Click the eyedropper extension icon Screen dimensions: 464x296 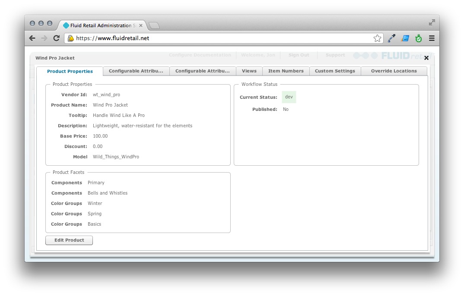[x=391, y=38]
